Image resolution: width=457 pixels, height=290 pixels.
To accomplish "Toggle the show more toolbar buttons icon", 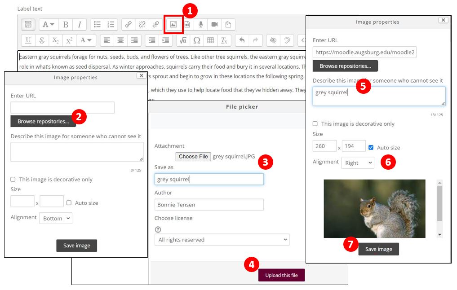I will point(28,24).
